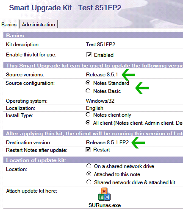Click the Localization: field label
This screenshot has height=210, width=183.
20,108
